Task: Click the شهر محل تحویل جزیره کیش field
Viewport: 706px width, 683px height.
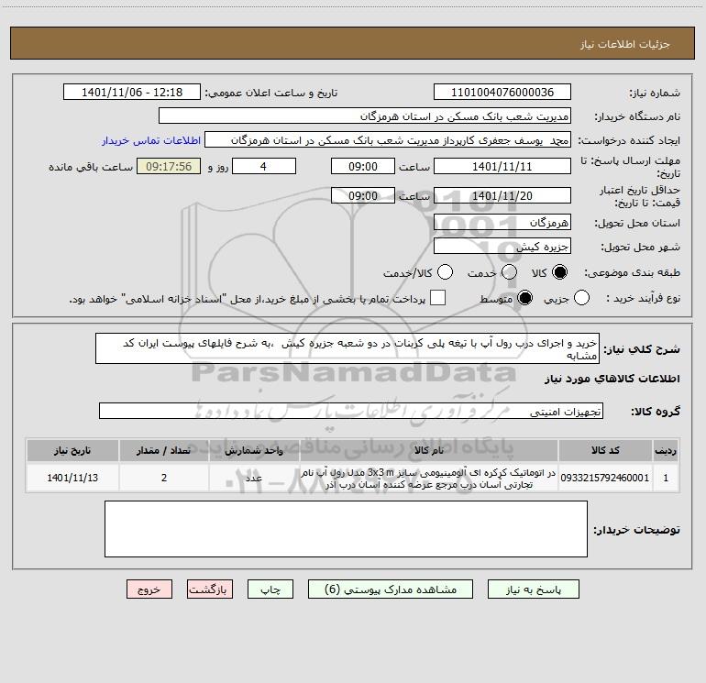Action: [x=502, y=247]
